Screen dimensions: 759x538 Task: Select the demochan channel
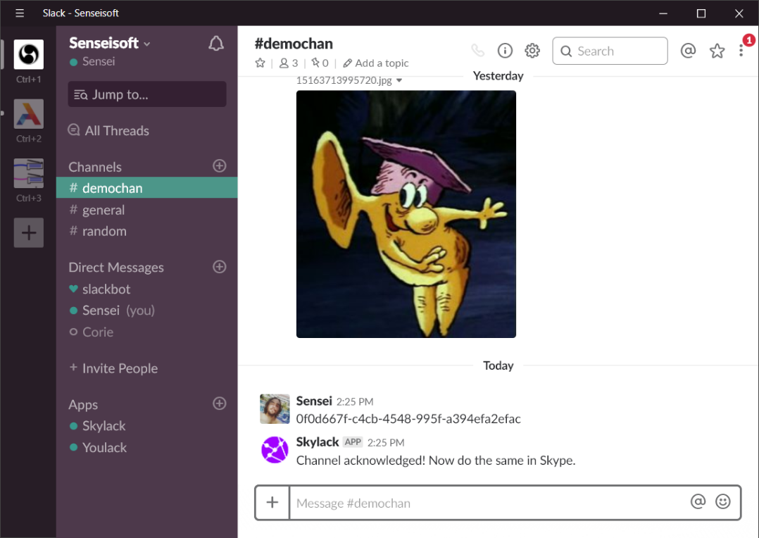tap(146, 188)
